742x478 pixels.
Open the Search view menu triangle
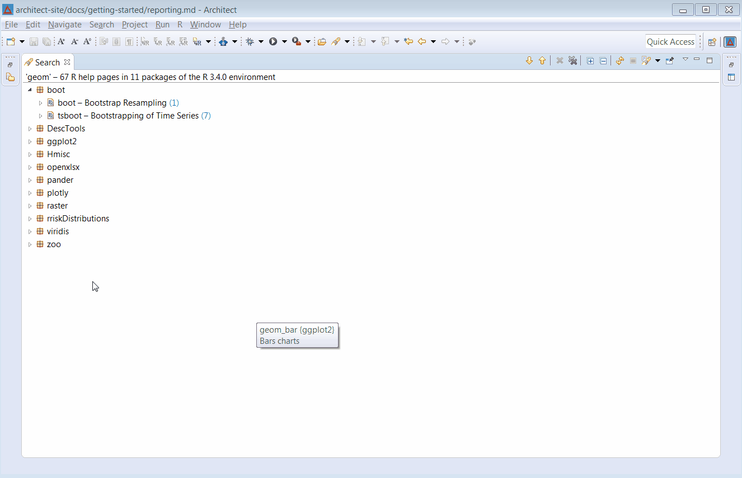pyautogui.click(x=685, y=59)
